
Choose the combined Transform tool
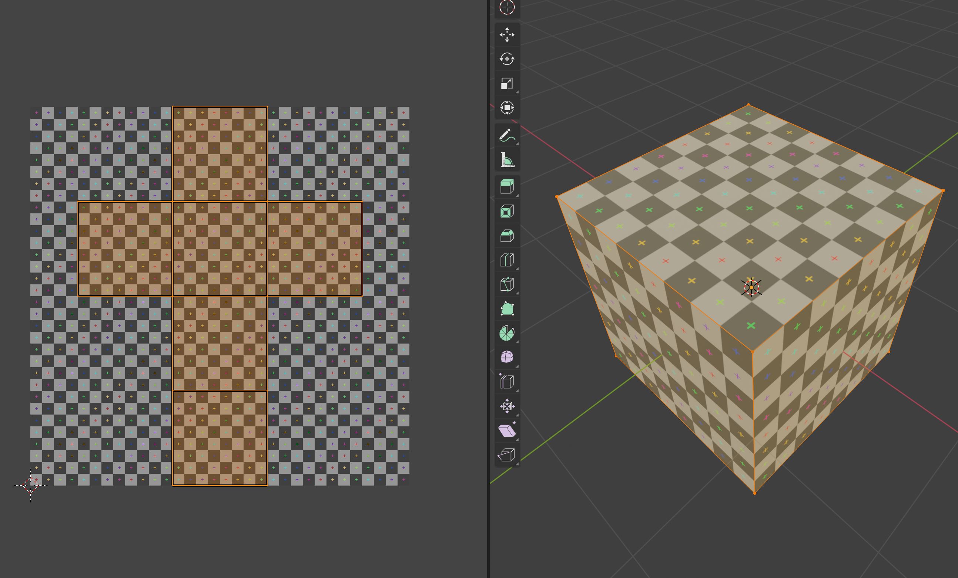(507, 108)
